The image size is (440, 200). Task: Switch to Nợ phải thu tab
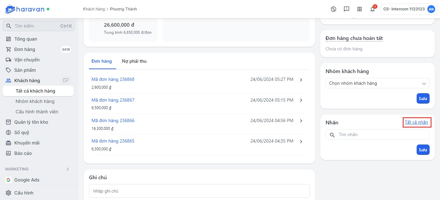[x=134, y=61]
